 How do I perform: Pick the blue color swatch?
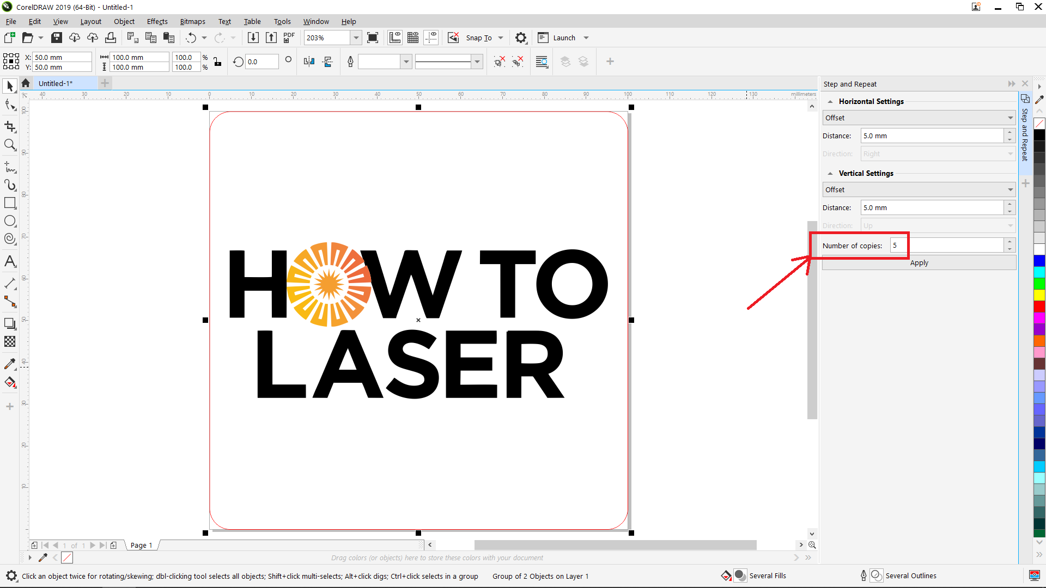point(1039,261)
